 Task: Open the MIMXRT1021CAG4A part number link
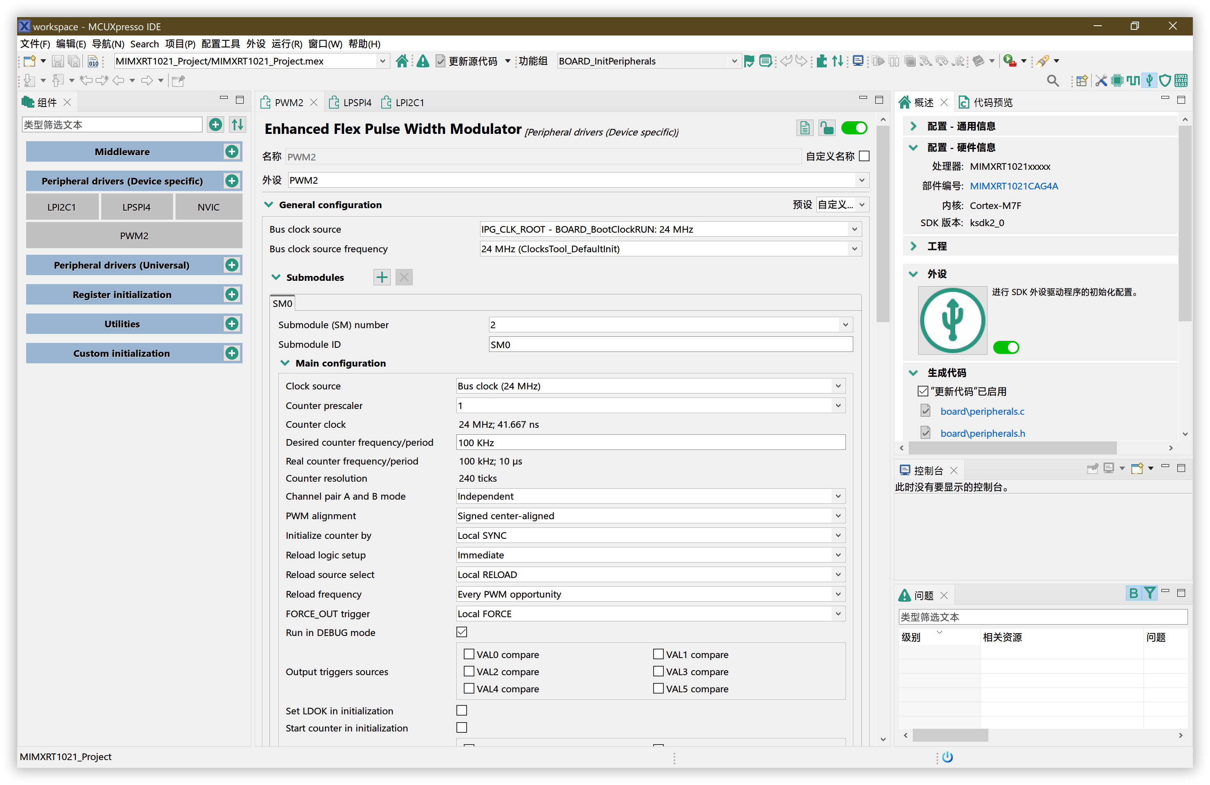pyautogui.click(x=1014, y=186)
